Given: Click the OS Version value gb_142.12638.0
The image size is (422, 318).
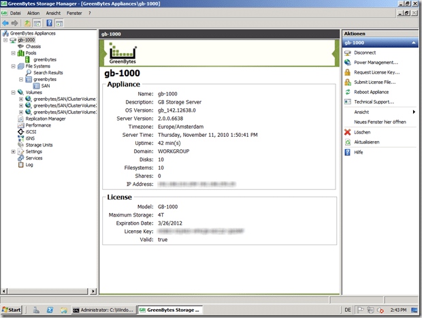Looking at the screenshot, I should pyautogui.click(x=176, y=110).
